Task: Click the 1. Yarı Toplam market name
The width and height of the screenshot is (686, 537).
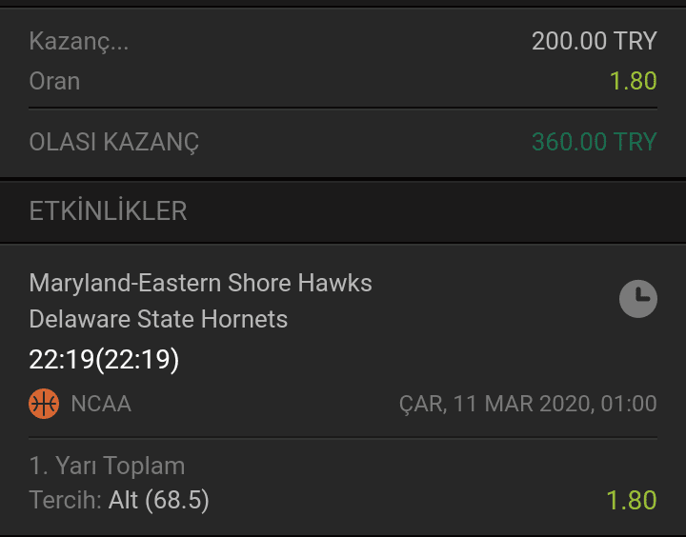Action: coord(107,466)
